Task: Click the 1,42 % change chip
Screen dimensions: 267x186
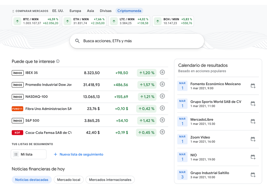Action: [147, 121]
